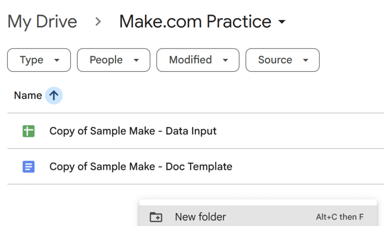Click the arrow inside the Source chip
The width and height of the screenshot is (384, 226).
point(306,60)
